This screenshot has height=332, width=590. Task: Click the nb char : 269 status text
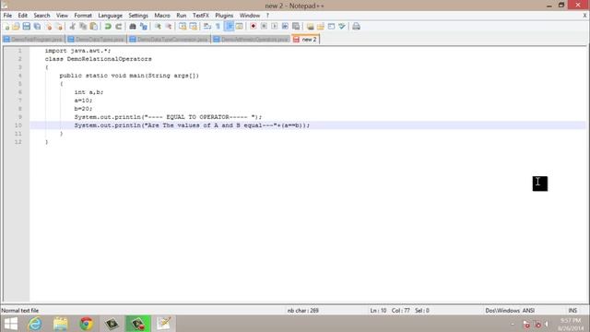[x=303, y=311]
